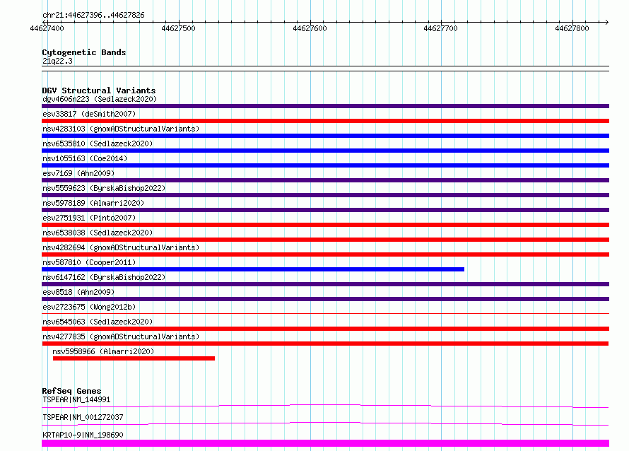The width and height of the screenshot is (629, 451).
Task: Click the purple bar for dgv4606n223
Action: (x=325, y=106)
